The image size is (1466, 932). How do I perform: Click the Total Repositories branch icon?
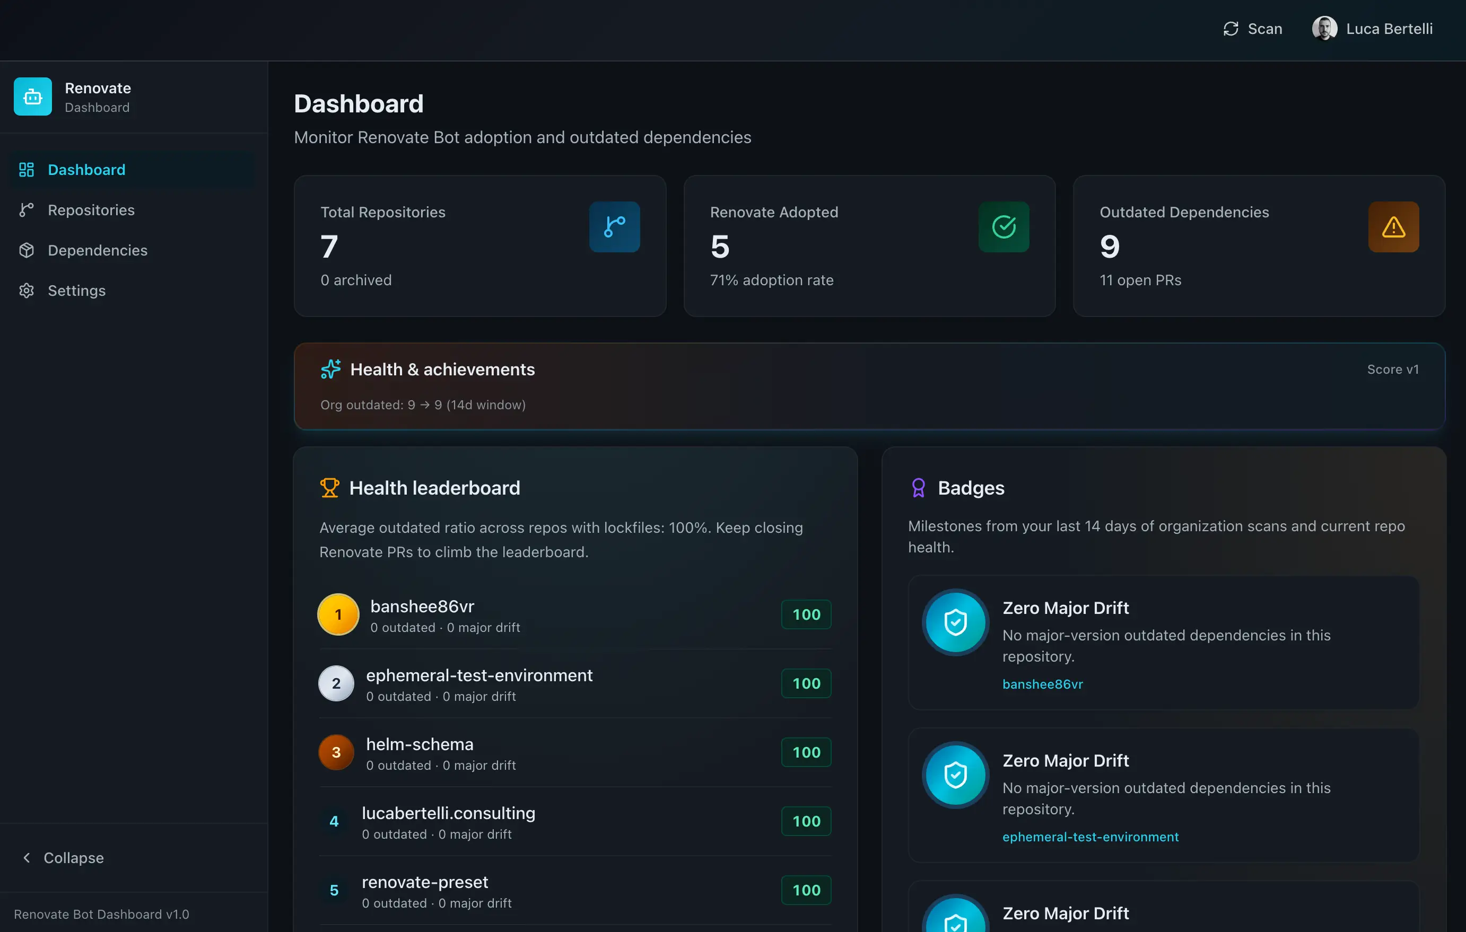(x=614, y=227)
